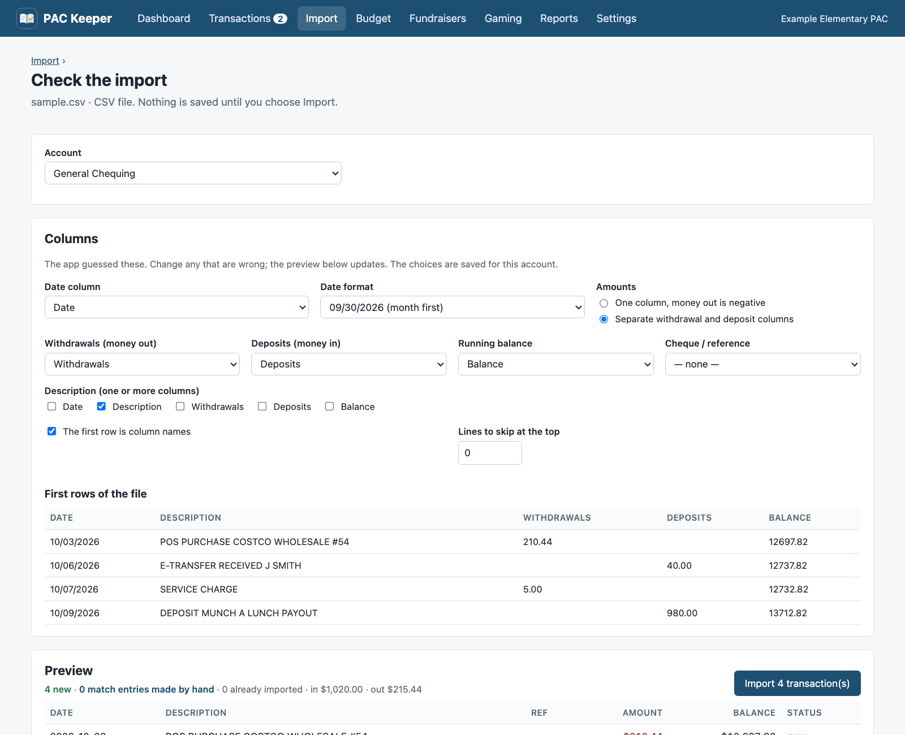This screenshot has height=735, width=905.
Task: Follow the Import breadcrumb link
Action: (45, 60)
